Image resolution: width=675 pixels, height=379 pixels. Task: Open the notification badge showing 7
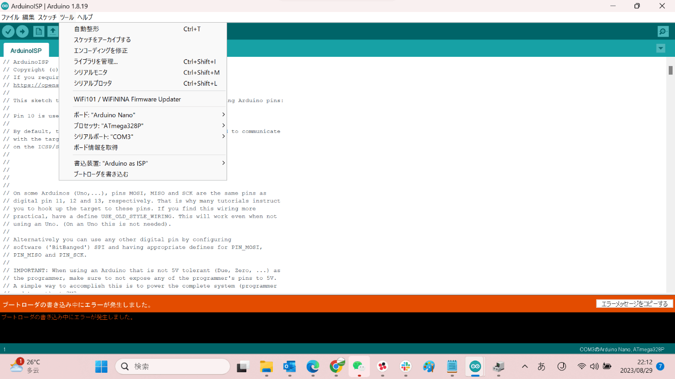(661, 366)
